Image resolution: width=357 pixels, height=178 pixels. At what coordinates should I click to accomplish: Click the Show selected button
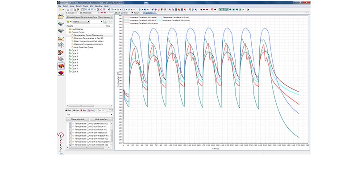tap(77, 119)
